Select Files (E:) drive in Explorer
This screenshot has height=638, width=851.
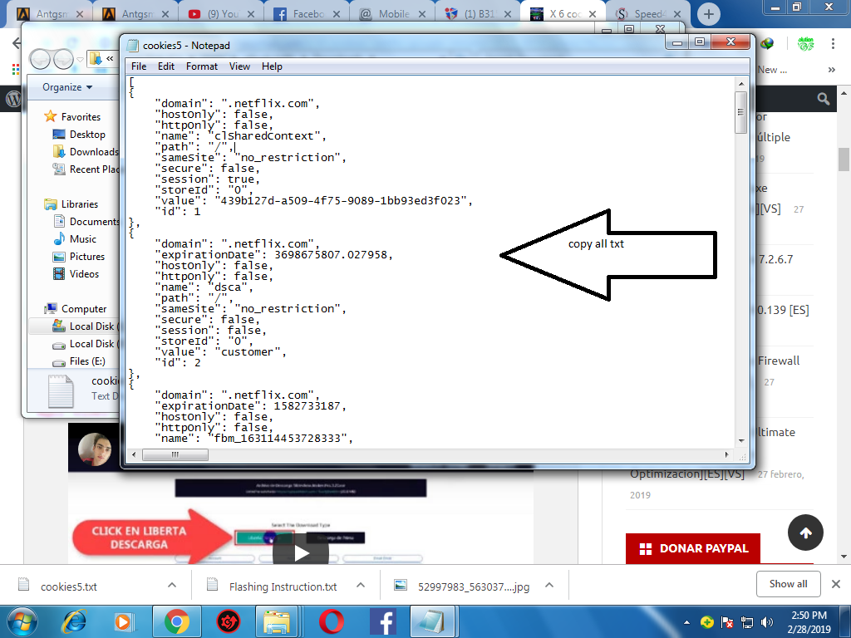click(x=79, y=361)
